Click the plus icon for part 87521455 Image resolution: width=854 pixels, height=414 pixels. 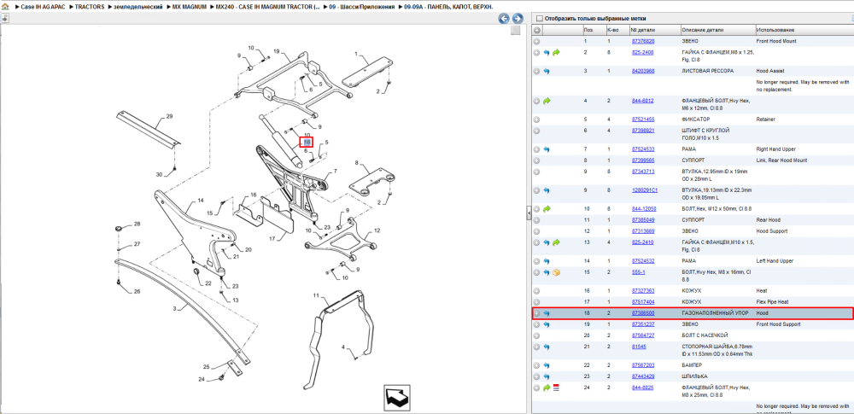point(537,120)
